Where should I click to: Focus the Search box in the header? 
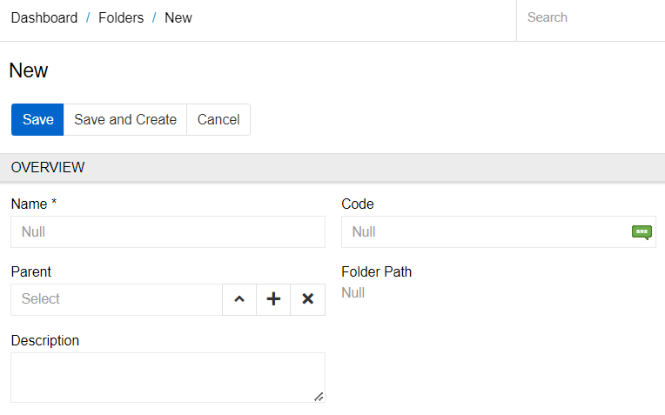590,17
